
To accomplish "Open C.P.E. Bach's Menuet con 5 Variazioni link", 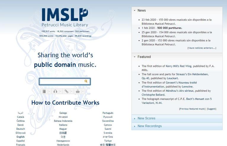I will 194,99.
